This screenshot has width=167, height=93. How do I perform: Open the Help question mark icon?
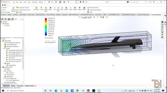tap(154, 2)
